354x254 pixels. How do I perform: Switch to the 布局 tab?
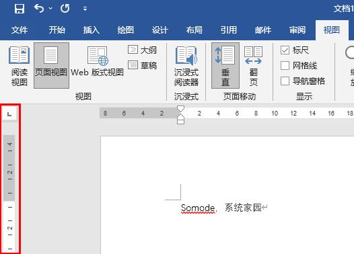point(194,30)
